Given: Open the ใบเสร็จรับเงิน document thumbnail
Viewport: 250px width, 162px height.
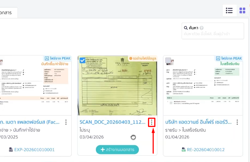Looking at the screenshot, I should click(x=203, y=85).
